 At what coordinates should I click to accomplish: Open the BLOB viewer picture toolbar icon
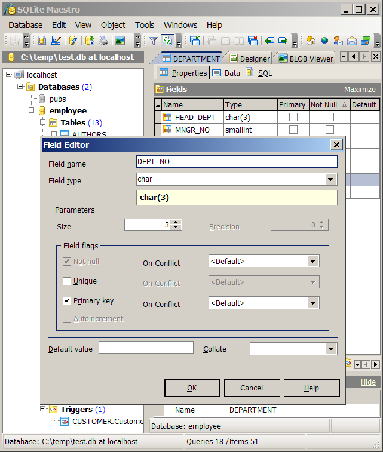pyautogui.click(x=120, y=41)
